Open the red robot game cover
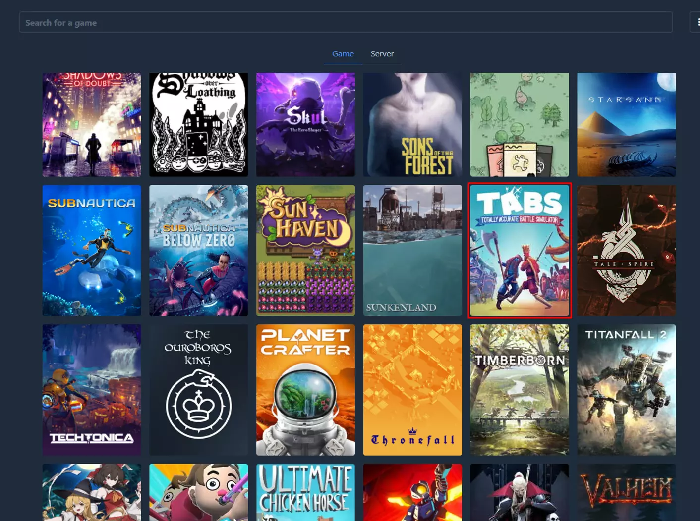This screenshot has height=521, width=700. tap(412, 492)
